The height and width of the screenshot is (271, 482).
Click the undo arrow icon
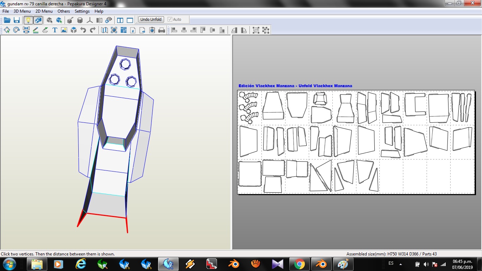pos(83,30)
